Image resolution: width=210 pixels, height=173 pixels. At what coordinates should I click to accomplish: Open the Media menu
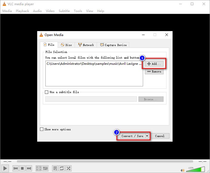pos(7,11)
